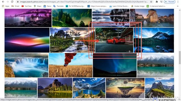
Task: Open the campus https bookmark
Action: pos(97,6)
